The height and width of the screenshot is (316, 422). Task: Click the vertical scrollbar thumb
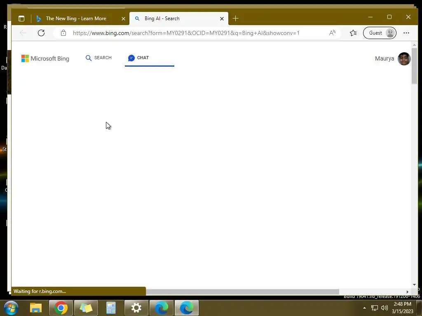pos(414,66)
